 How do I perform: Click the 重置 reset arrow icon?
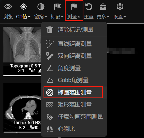coord(89,7)
